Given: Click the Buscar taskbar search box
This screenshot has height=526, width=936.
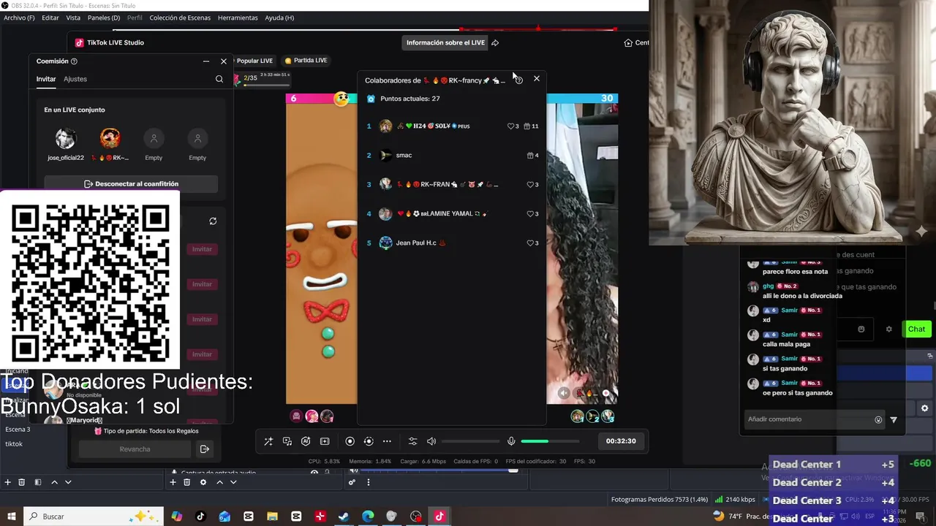Looking at the screenshot, I should tap(93, 517).
